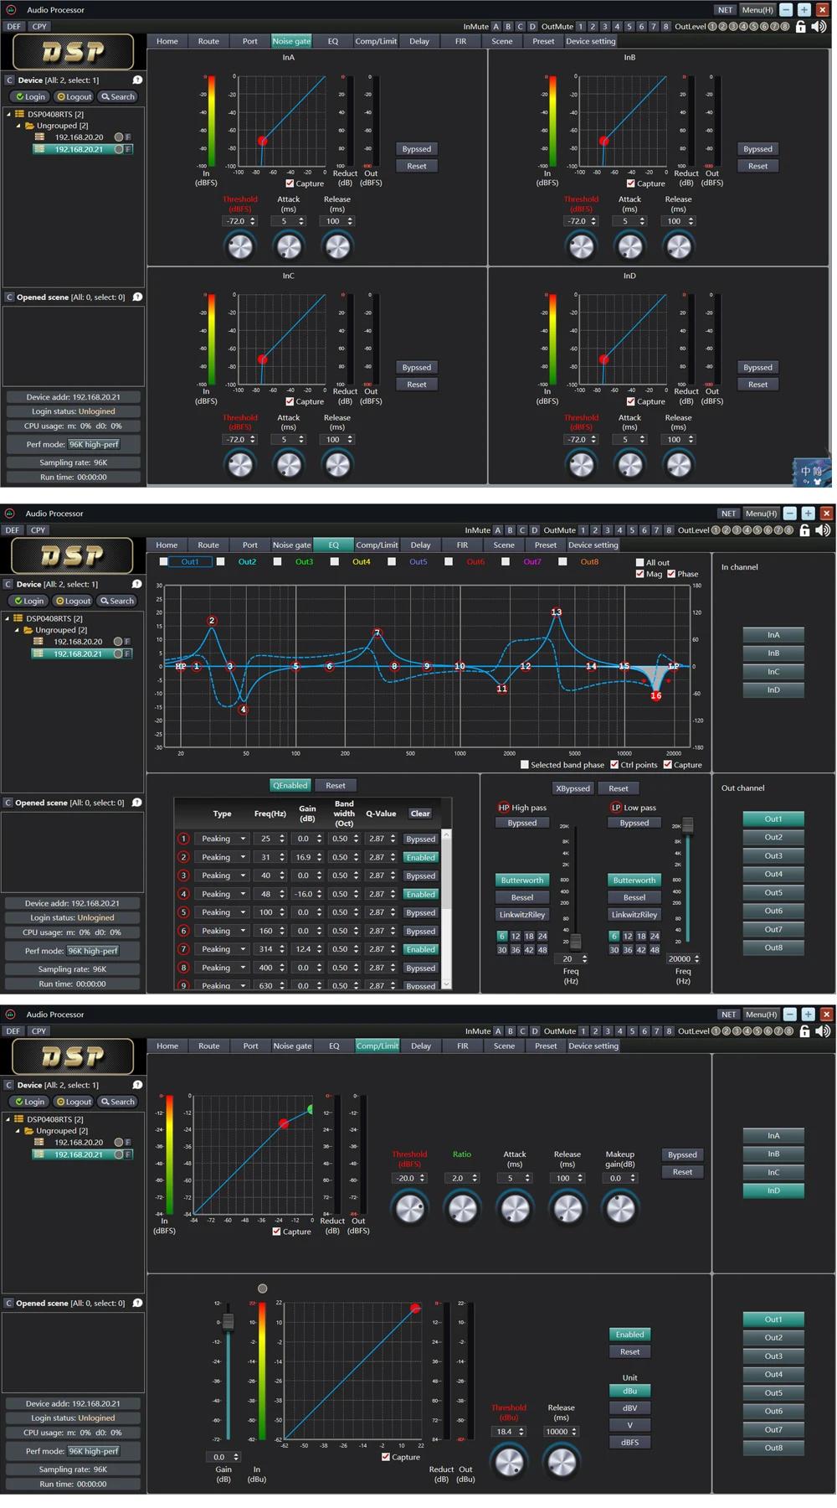Enable the All out checkbox
This screenshot has width=837, height=1508.
(x=640, y=563)
